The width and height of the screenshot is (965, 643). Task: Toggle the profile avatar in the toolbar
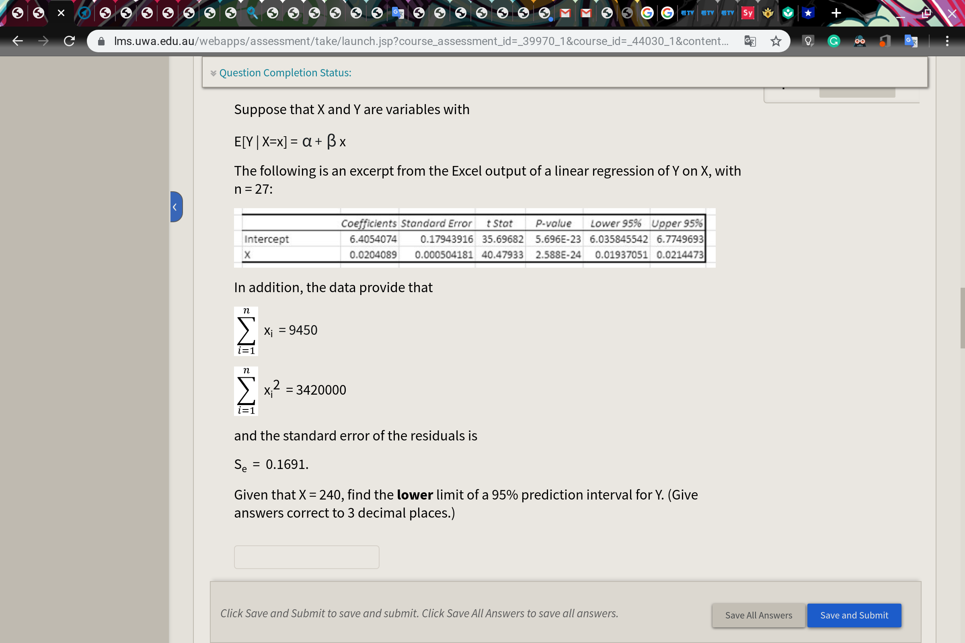(885, 41)
